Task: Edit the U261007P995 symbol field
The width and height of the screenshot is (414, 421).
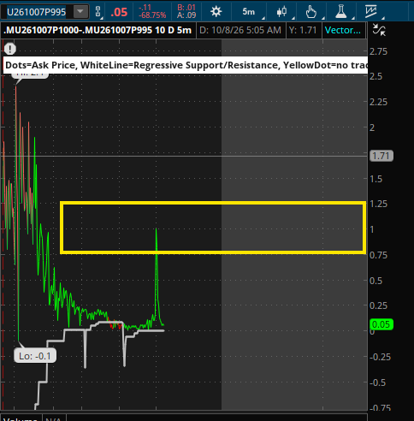Action: tap(37, 12)
